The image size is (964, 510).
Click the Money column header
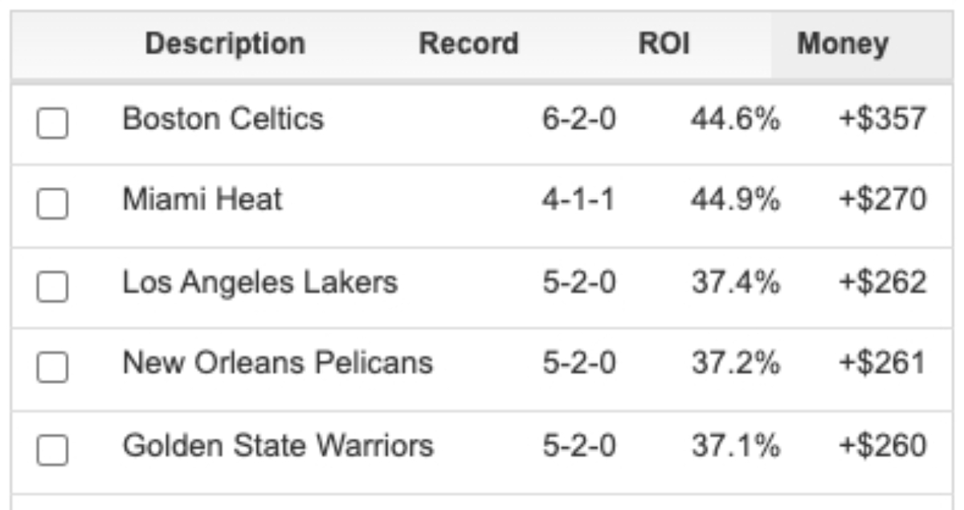click(843, 43)
